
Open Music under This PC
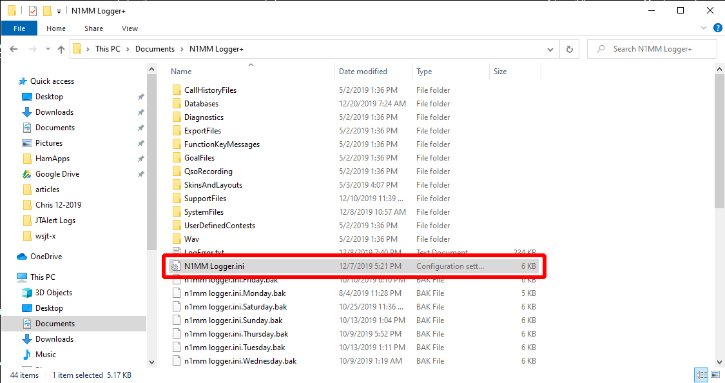pos(45,355)
